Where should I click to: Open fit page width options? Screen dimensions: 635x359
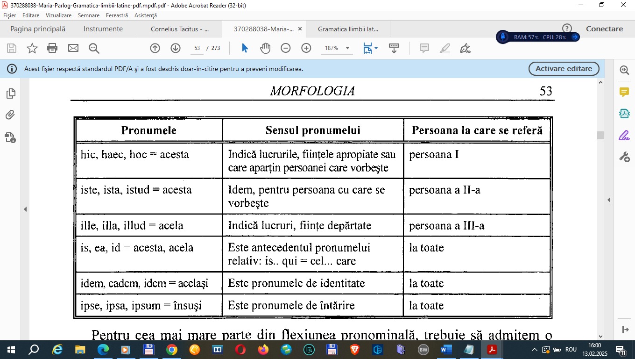pyautogui.click(x=370, y=48)
